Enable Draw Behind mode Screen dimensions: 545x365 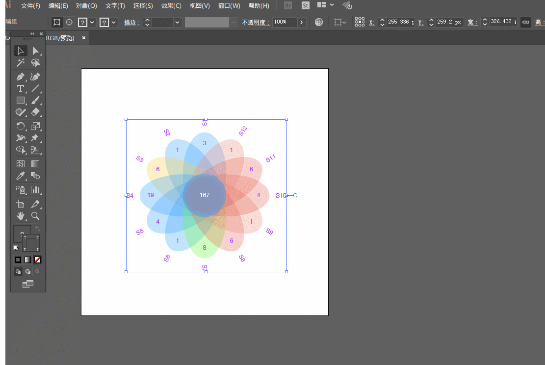[28, 271]
